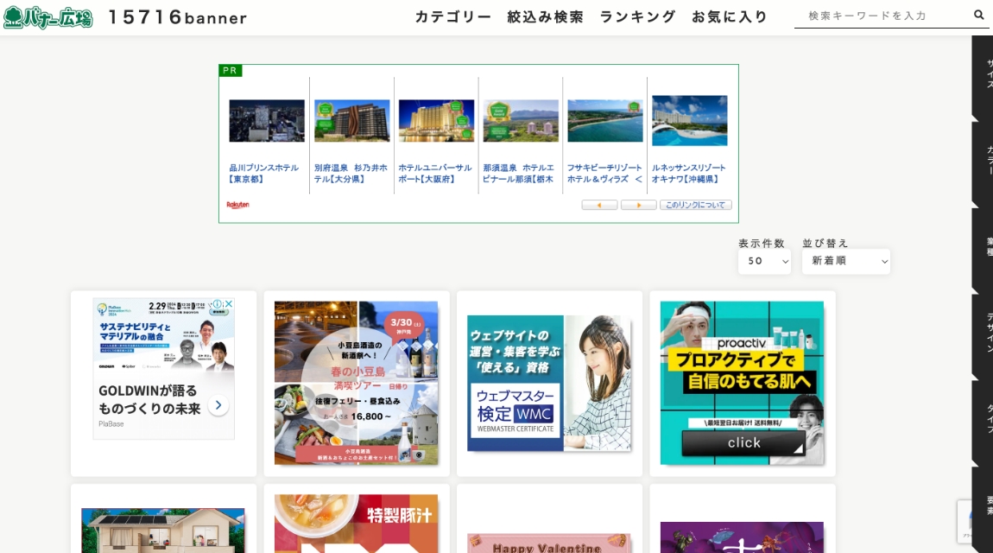This screenshot has width=993, height=553.
Task: Click the ホテルエピナール那須 photo
Action: coord(521,120)
